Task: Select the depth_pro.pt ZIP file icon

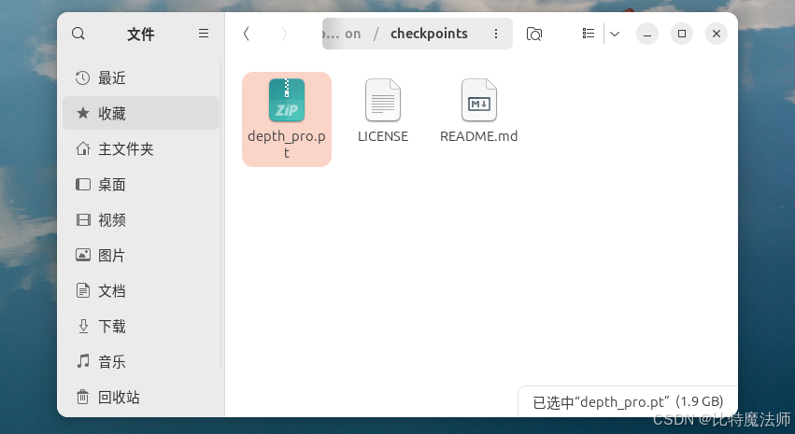Action: click(287, 100)
